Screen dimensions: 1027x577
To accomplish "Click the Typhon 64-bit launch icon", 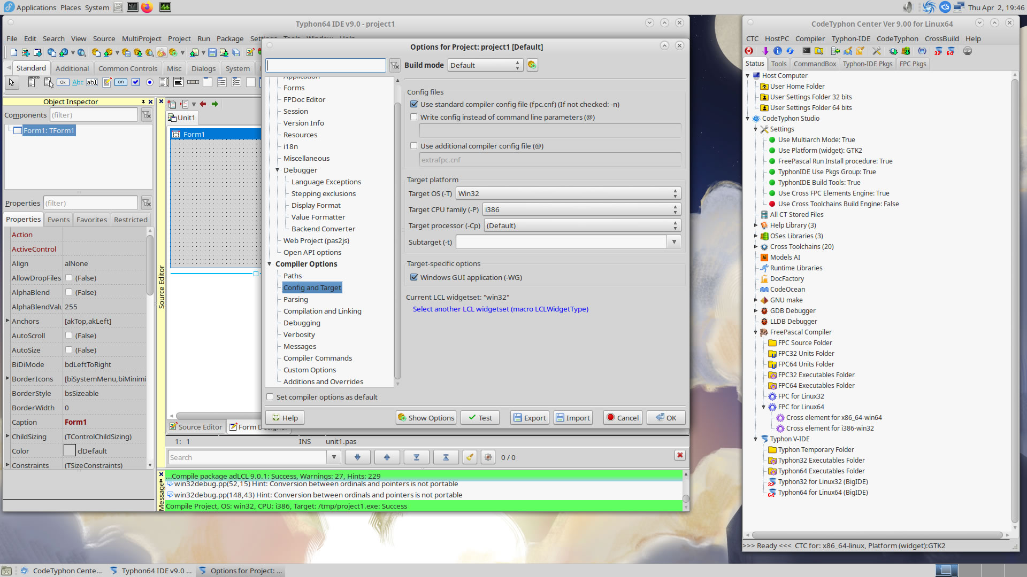I will (x=951, y=51).
